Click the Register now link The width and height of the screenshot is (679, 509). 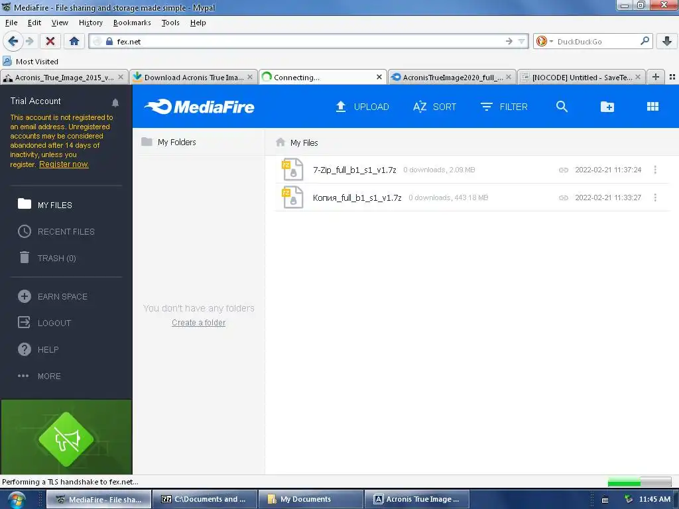[x=64, y=164]
